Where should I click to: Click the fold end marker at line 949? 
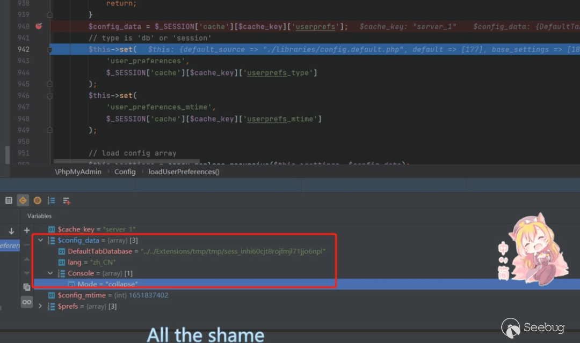coord(50,130)
